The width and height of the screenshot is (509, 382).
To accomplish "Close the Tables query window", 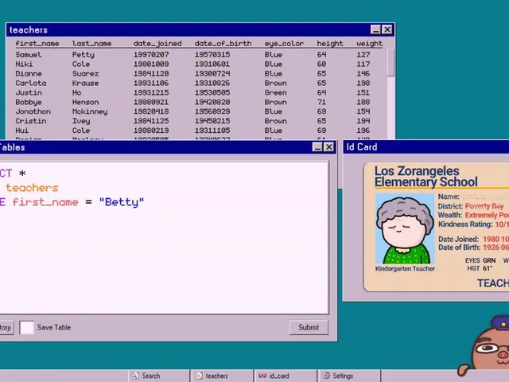I will pyautogui.click(x=329, y=147).
